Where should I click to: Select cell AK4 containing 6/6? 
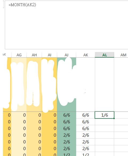[86, 128]
